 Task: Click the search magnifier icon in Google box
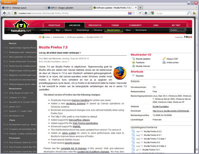(x=188, y=13)
